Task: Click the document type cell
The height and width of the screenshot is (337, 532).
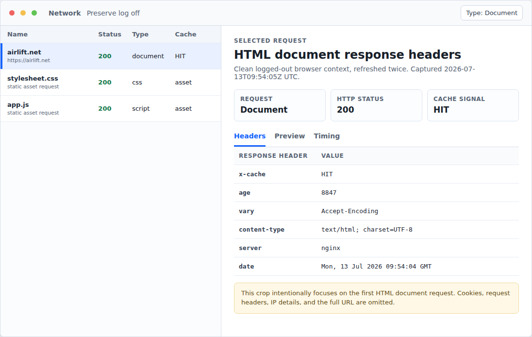Action: tap(148, 56)
